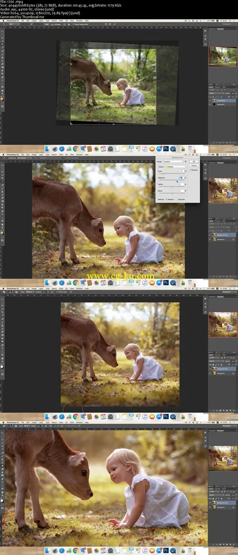Click the App Store icon in second frame Dock
The image size is (238, 555).
click(159, 283)
